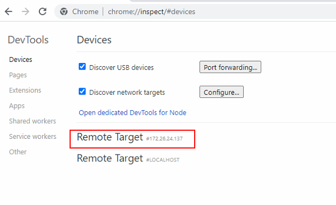Open the Port forwarding settings
The height and width of the screenshot is (205, 336).
230,67
